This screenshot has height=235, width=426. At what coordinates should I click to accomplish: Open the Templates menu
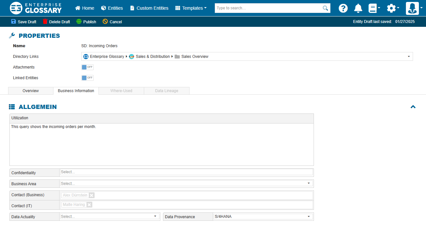point(191,8)
